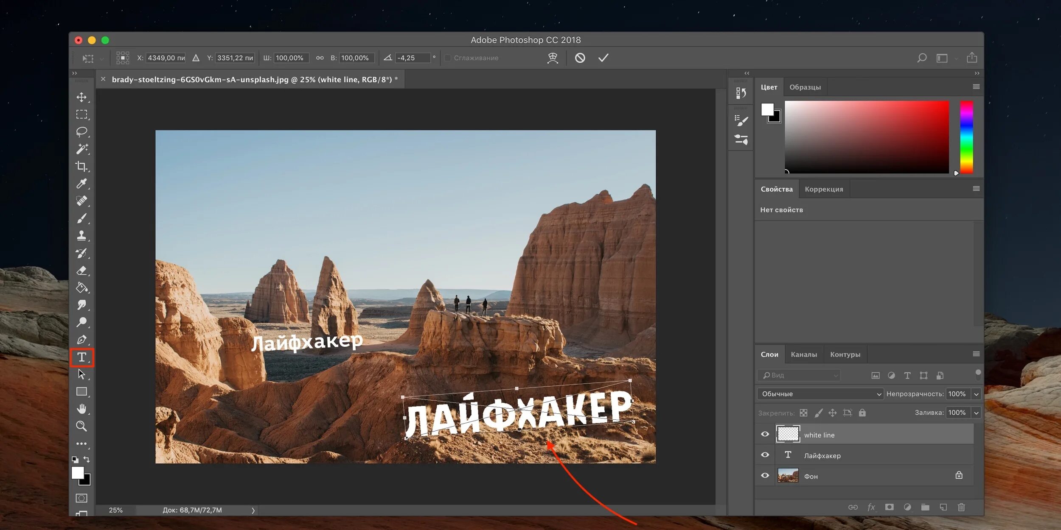Select the Move tool
The image size is (1061, 530).
pyautogui.click(x=82, y=97)
